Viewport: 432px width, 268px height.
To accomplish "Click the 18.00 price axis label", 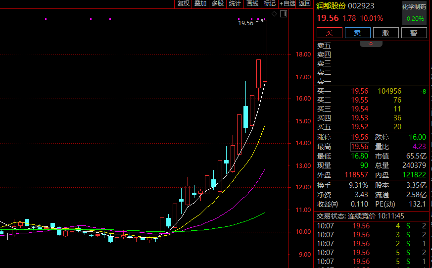I will pyautogui.click(x=303, y=54).
